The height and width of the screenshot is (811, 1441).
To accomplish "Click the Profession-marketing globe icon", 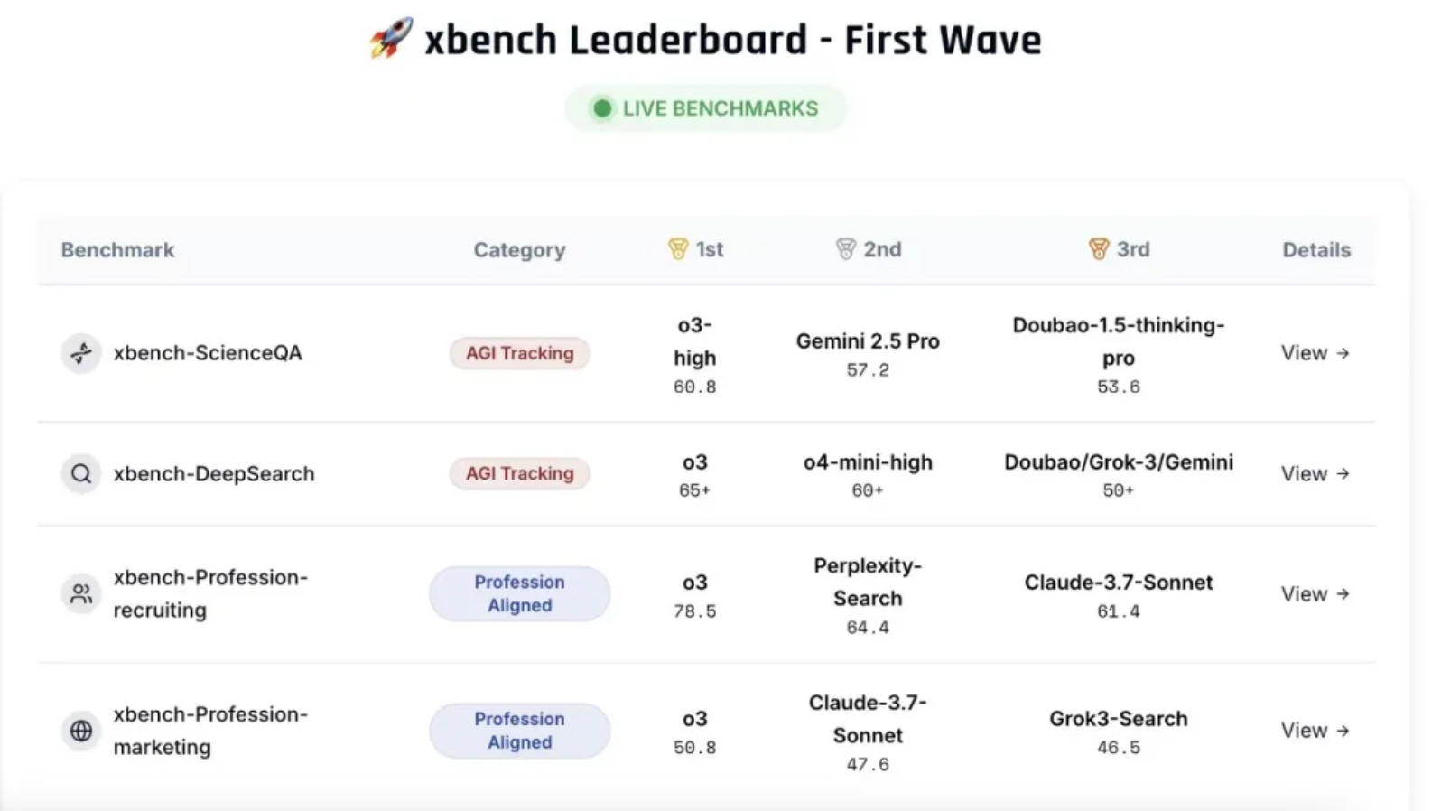I will tap(81, 730).
